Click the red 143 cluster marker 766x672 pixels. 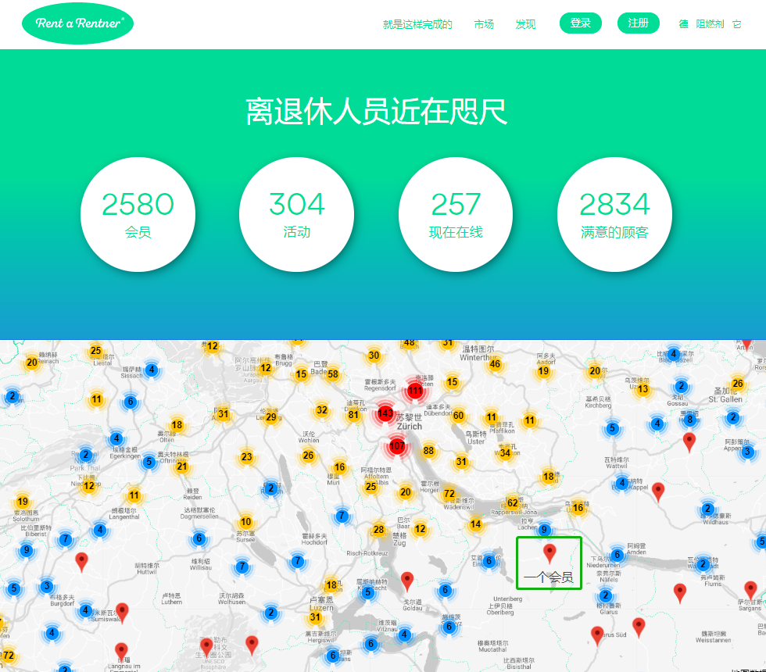coord(385,413)
